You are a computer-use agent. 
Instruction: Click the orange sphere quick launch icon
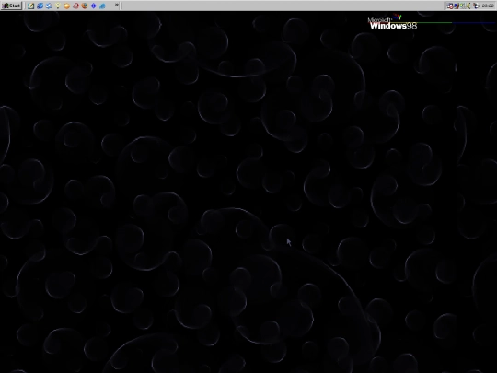[66, 6]
